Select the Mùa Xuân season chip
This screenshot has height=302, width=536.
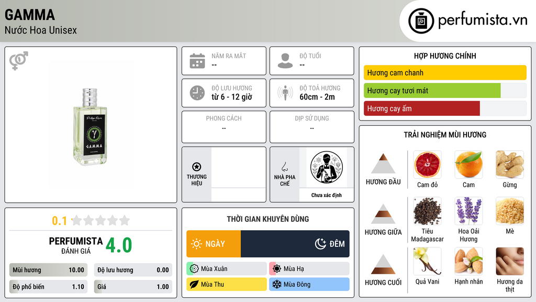(227, 269)
